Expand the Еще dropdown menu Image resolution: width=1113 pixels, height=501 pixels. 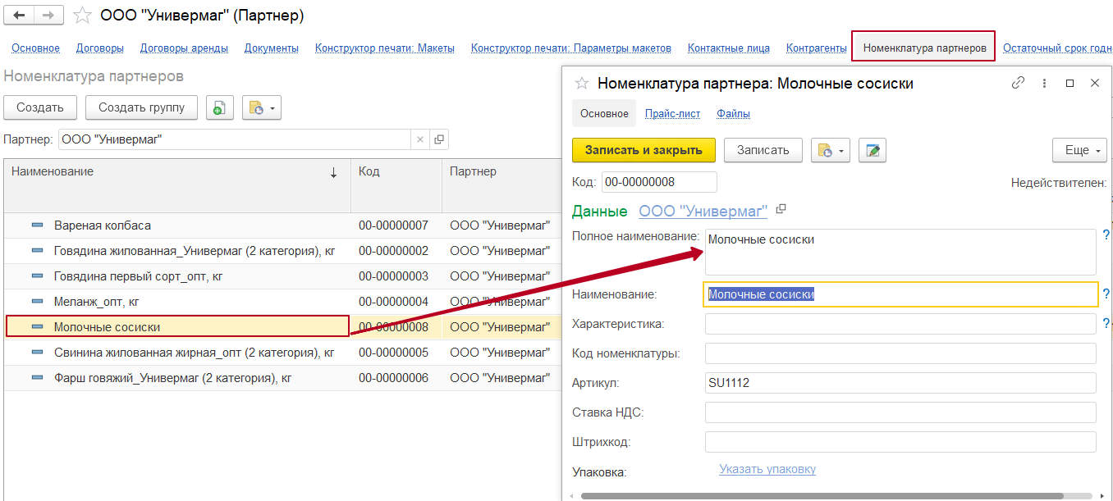(1079, 150)
